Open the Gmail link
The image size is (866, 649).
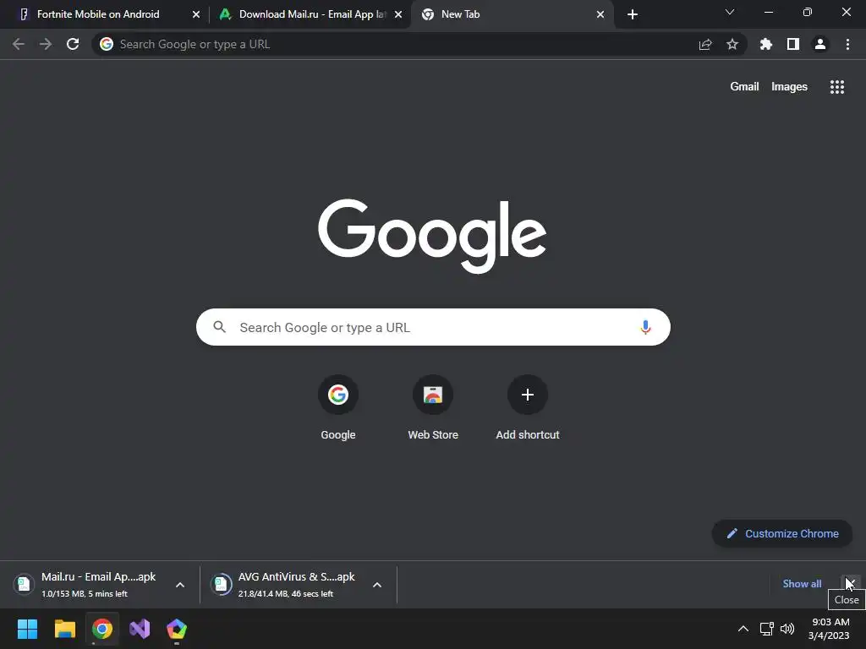(x=744, y=87)
